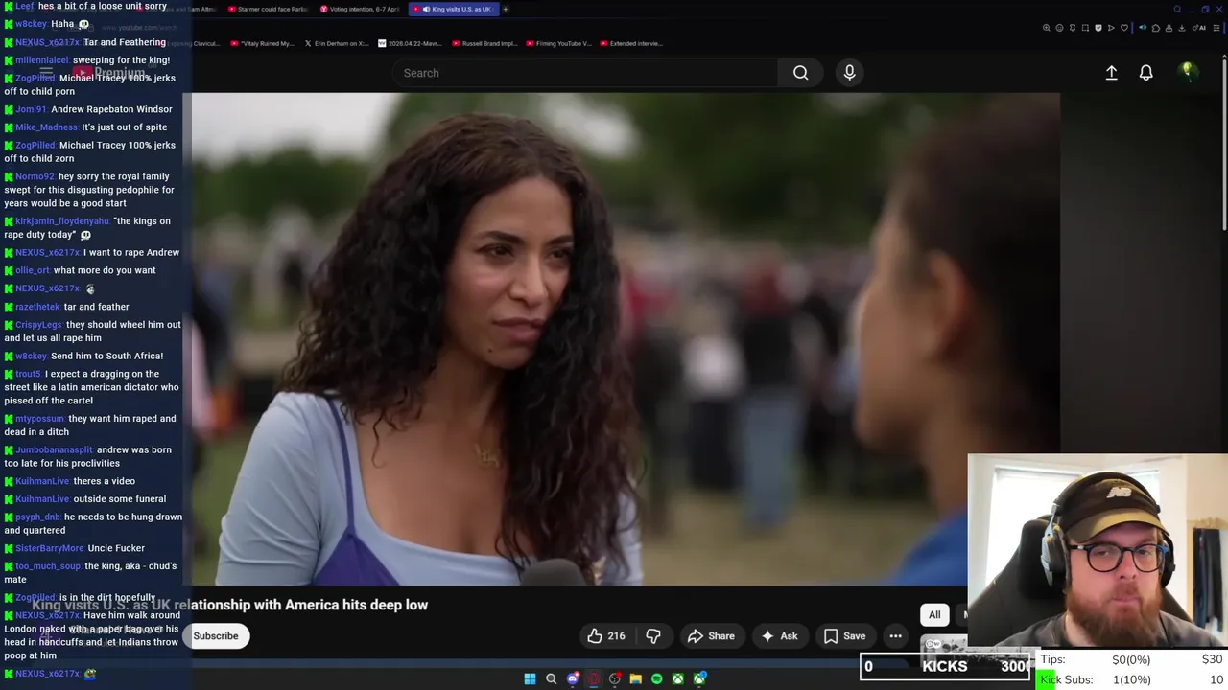Screen dimensions: 1228x690
Task: Open more actions three-dot menu
Action: [x=895, y=636]
